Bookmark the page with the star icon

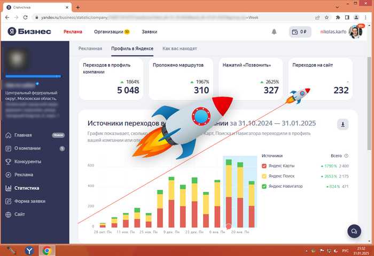click(x=327, y=18)
